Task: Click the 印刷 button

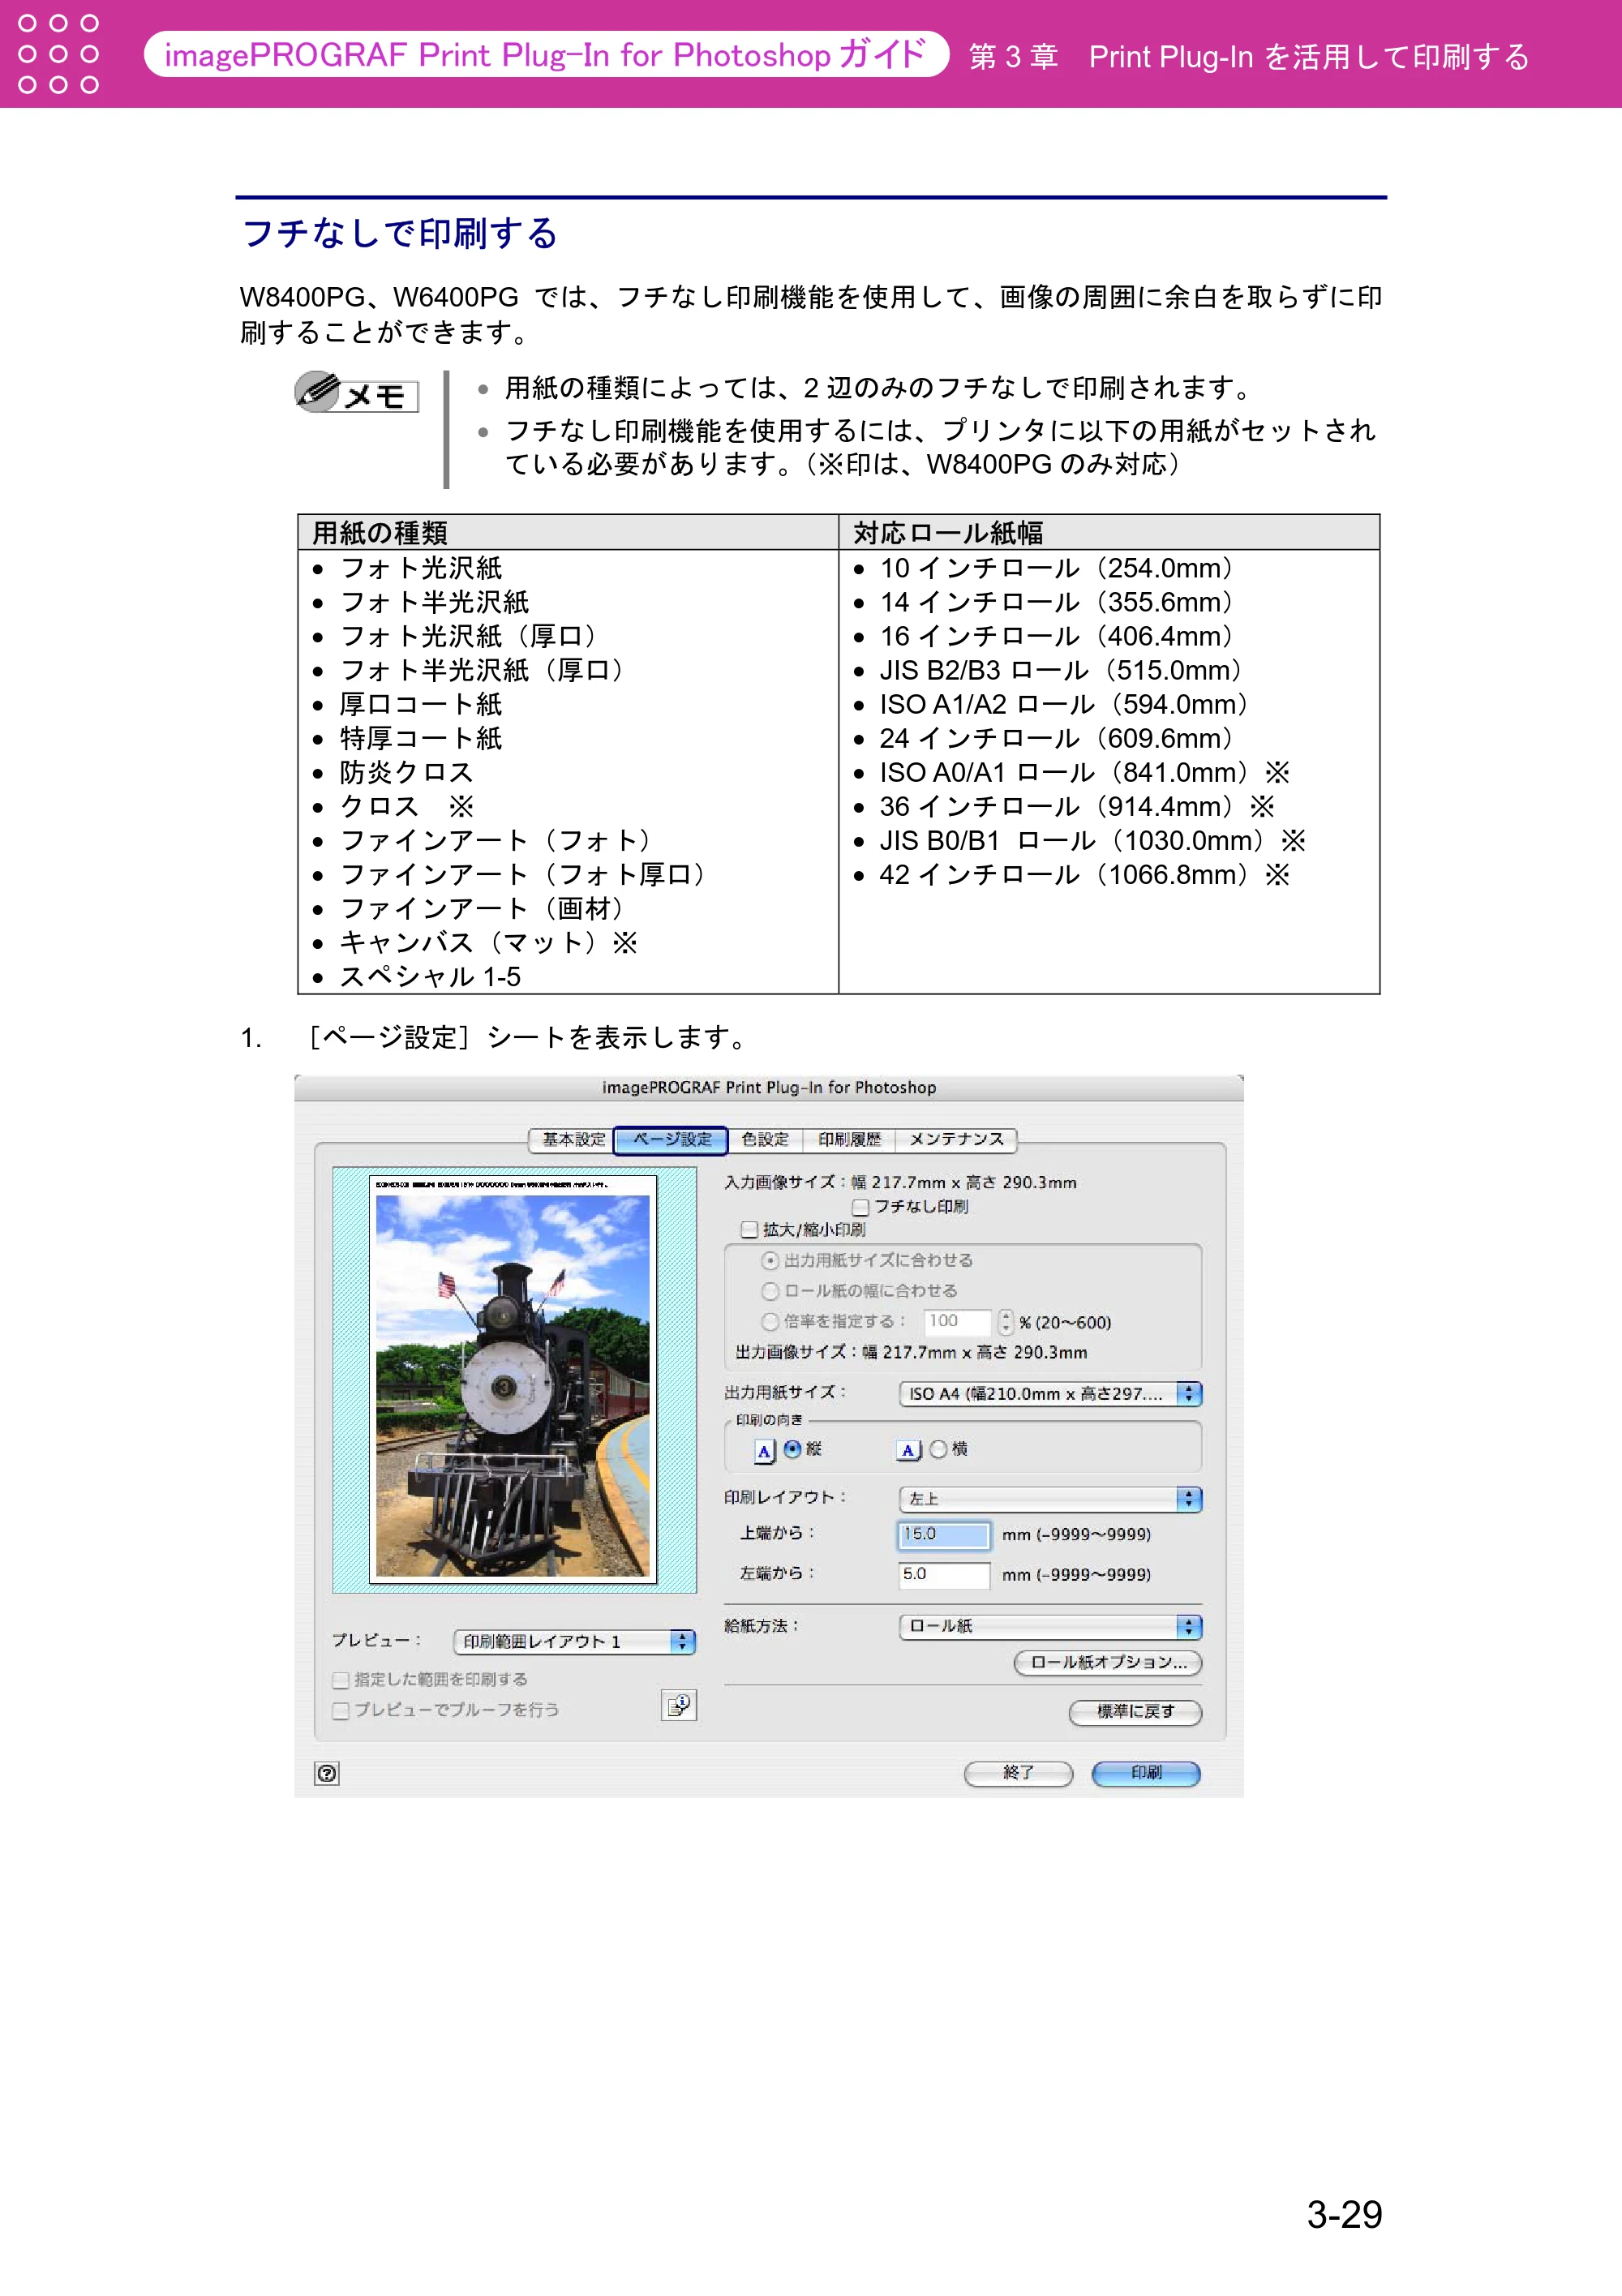Action: [1146, 1773]
